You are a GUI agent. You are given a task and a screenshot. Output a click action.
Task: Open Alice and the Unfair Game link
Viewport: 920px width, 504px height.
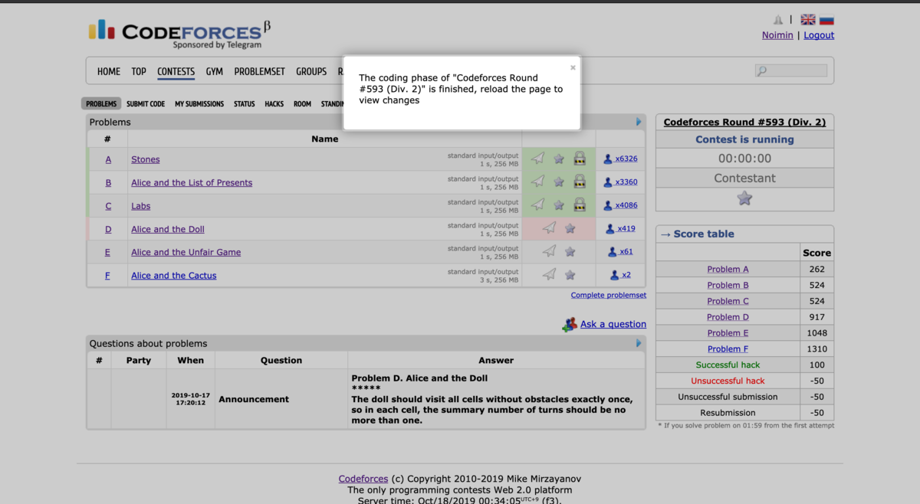pyautogui.click(x=186, y=252)
